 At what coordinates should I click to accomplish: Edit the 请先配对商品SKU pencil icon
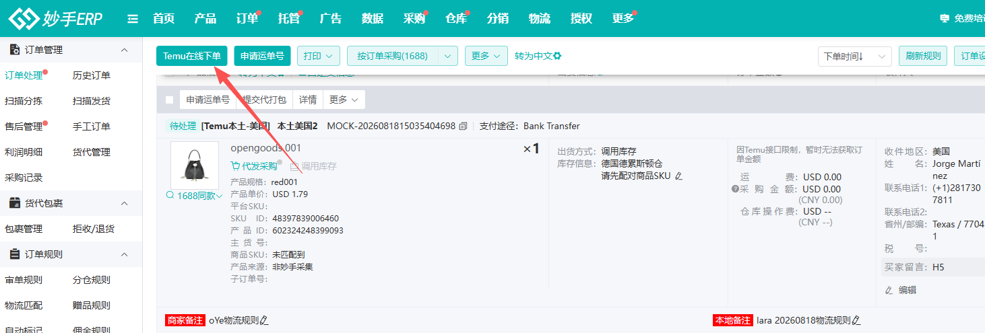(x=678, y=176)
